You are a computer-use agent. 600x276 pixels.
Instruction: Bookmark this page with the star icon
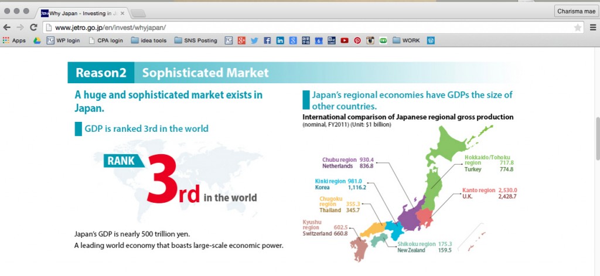pos(577,28)
